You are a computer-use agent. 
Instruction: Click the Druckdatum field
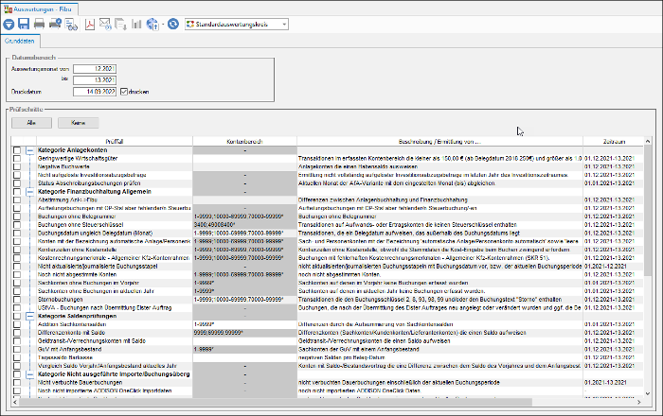tap(95, 92)
